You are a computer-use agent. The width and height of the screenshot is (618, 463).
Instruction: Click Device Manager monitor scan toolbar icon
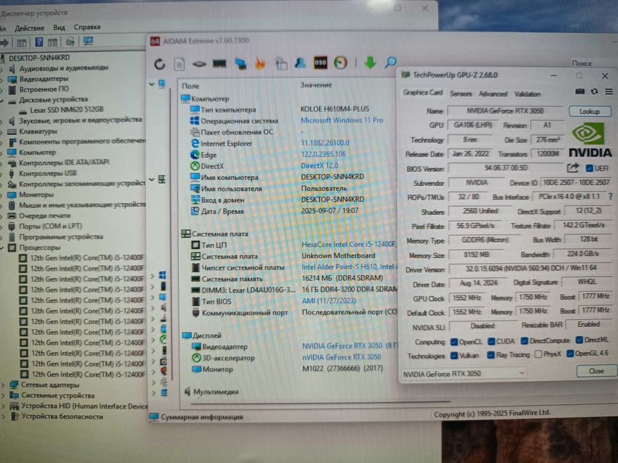point(88,41)
